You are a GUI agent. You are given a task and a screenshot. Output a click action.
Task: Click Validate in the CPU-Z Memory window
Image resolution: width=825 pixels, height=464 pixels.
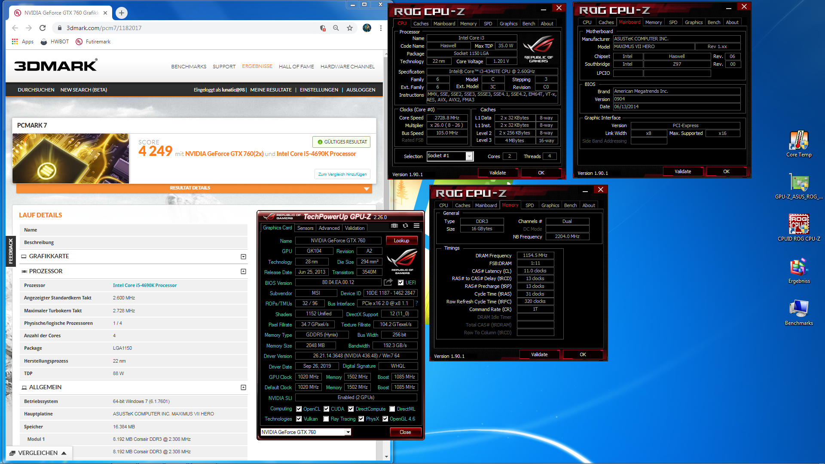[539, 354]
